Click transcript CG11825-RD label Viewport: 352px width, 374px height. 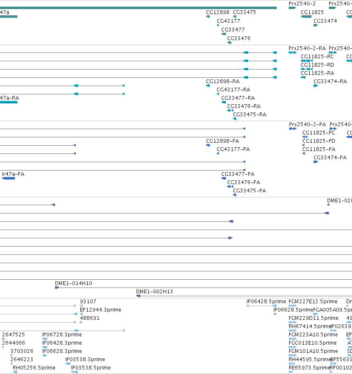(317, 65)
